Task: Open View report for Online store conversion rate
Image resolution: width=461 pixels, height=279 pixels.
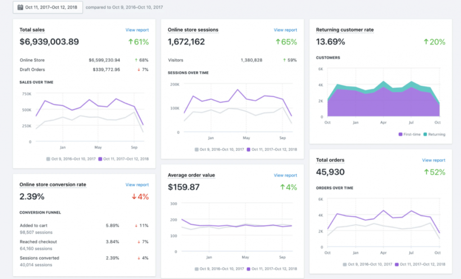Action: (x=137, y=185)
